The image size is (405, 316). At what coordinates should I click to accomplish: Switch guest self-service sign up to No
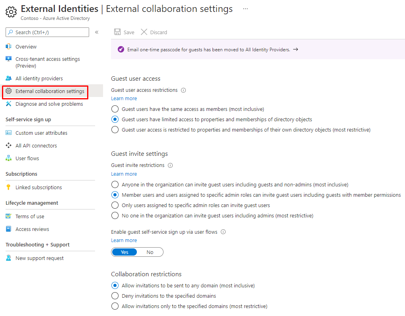click(x=150, y=252)
